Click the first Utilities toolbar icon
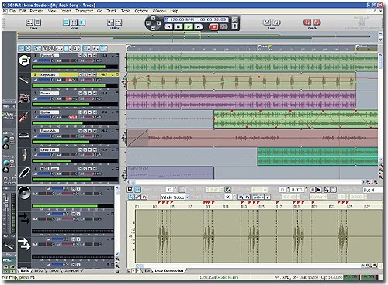Image resolution: width=388 pixels, height=285 pixels. (x=111, y=22)
